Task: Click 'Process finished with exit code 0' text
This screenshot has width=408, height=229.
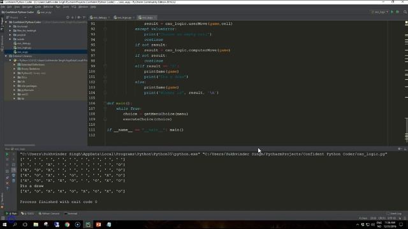Action: coord(59,202)
